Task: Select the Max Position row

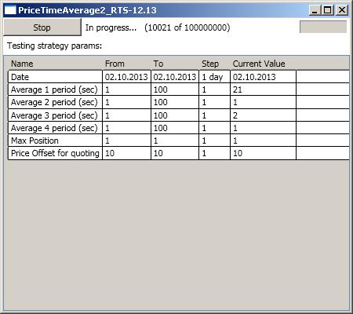Action: tap(179, 141)
